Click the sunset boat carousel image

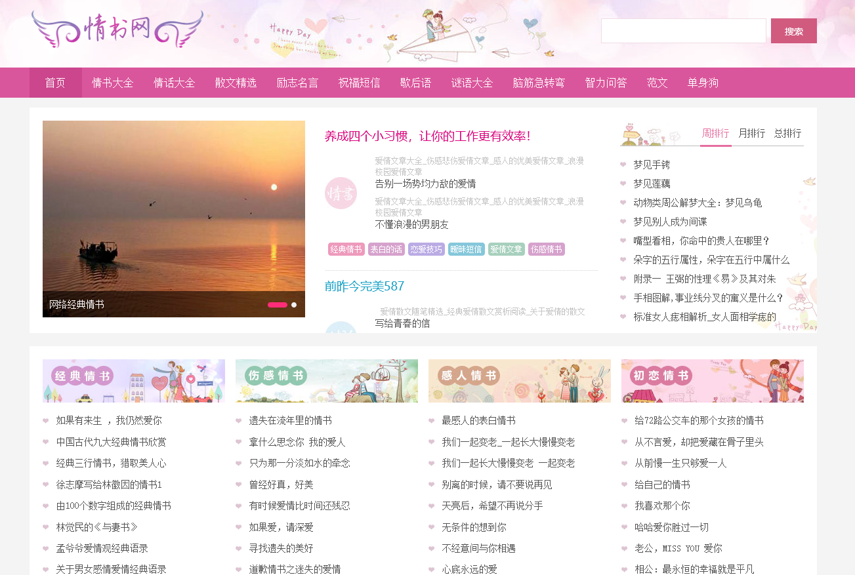click(x=174, y=219)
